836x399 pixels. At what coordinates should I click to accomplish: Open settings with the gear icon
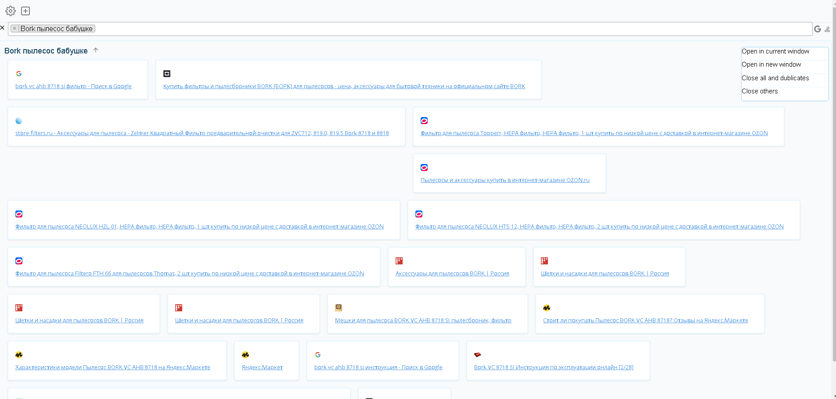[11, 11]
